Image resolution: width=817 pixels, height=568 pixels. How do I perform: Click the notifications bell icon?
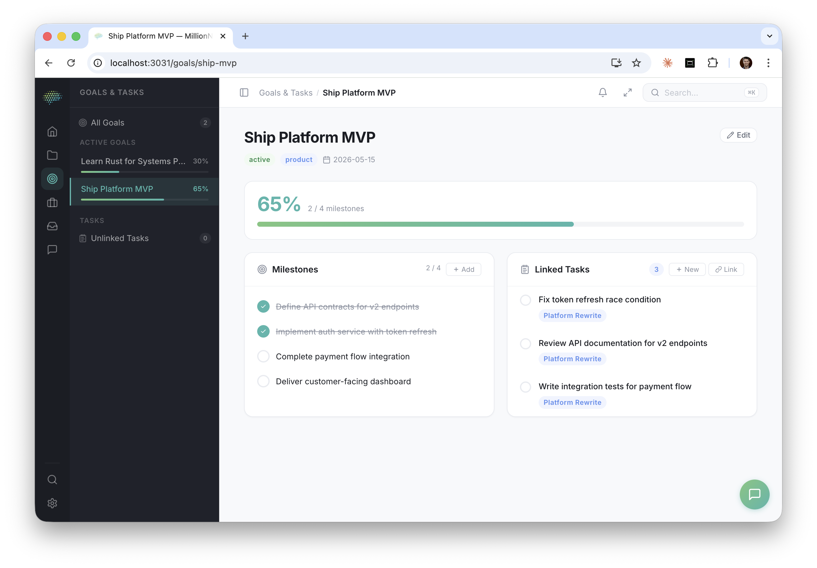tap(602, 92)
